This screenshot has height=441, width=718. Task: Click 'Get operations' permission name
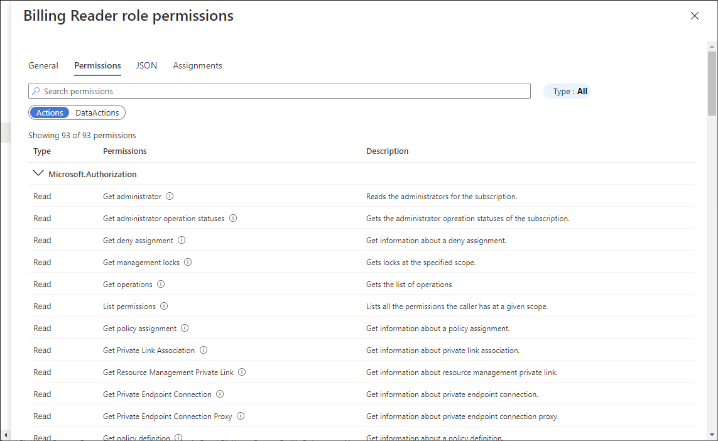128,285
